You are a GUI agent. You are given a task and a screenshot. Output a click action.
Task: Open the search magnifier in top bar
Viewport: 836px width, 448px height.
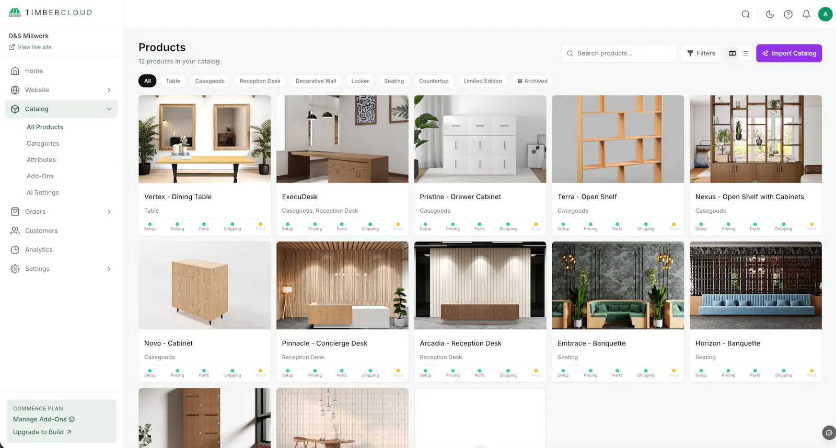click(746, 15)
